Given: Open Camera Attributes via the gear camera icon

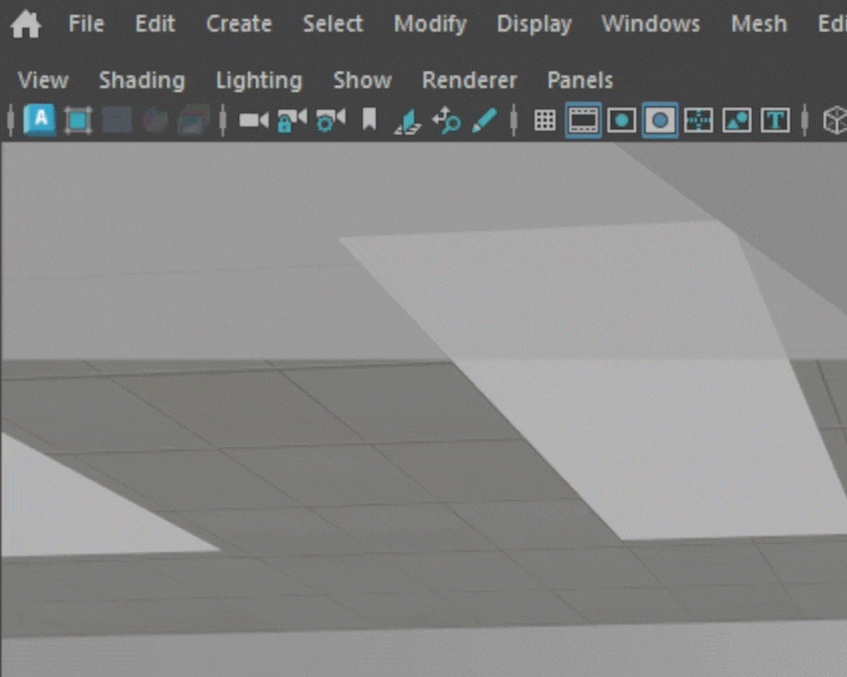Looking at the screenshot, I should click(x=331, y=120).
